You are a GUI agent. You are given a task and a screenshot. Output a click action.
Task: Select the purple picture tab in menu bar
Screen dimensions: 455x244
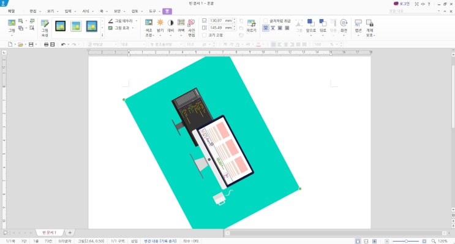167,11
